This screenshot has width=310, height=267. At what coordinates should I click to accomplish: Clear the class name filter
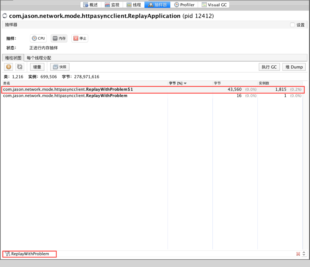coord(298,254)
